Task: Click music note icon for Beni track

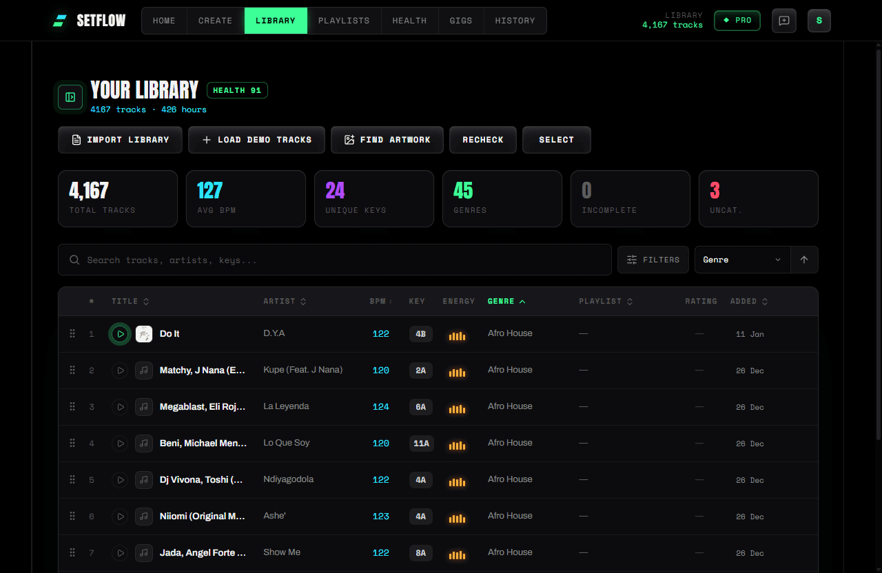Action: [144, 444]
